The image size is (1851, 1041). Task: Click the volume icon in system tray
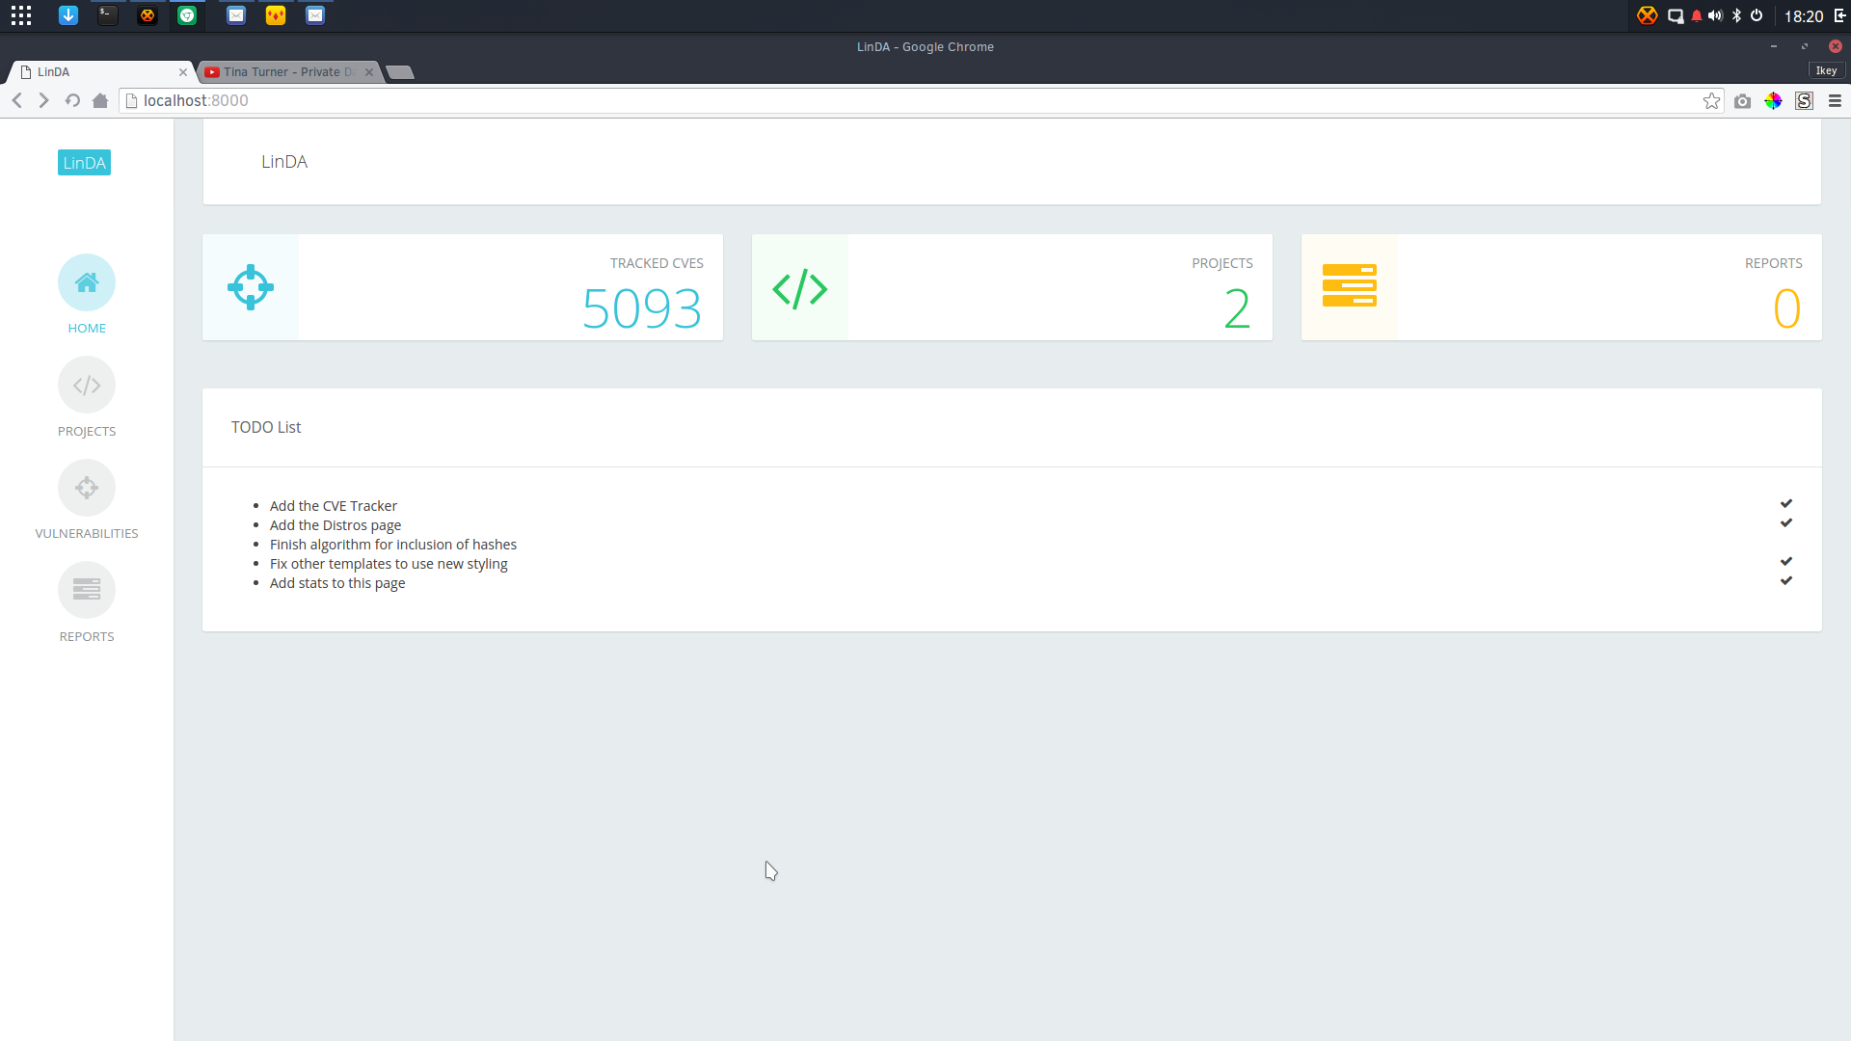coord(1715,15)
